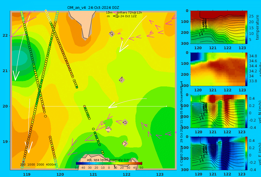Click the "drifters 72h@12h" legend label

click(x=129, y=12)
